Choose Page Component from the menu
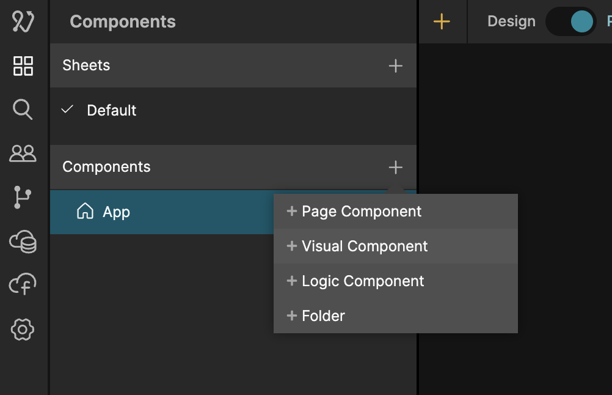The width and height of the screenshot is (612, 395). 362,212
